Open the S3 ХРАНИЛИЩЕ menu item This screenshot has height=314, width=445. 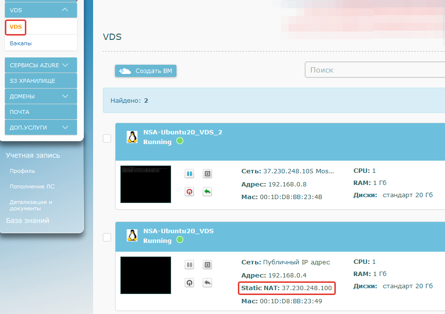(x=41, y=81)
